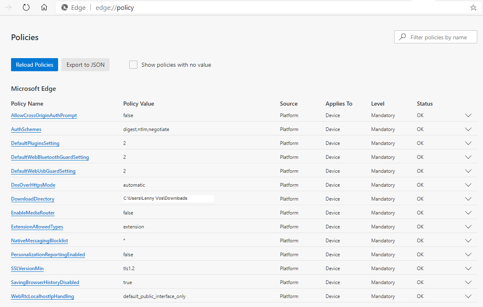Expand the SSLVersionMin policy row

click(x=468, y=269)
